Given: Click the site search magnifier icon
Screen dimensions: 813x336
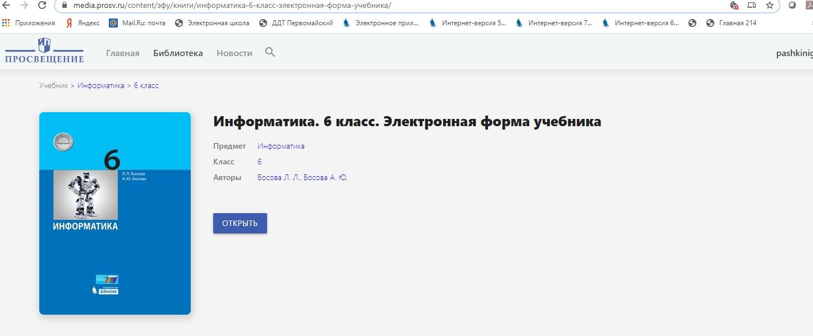Looking at the screenshot, I should click(270, 52).
